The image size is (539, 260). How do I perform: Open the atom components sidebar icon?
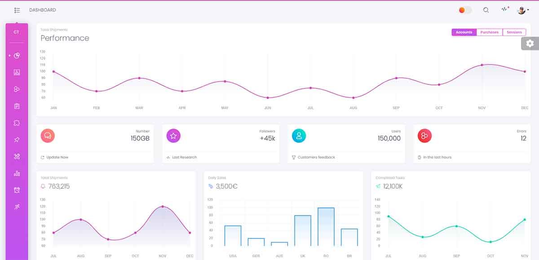tap(17, 89)
